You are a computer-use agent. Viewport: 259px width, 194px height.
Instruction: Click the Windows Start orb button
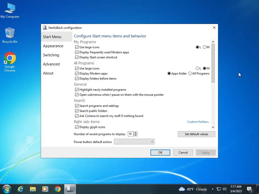tap(7, 189)
